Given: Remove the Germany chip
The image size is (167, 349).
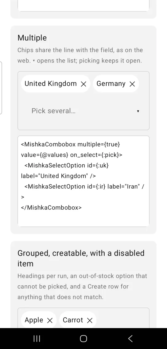Looking at the screenshot, I should [x=132, y=84].
